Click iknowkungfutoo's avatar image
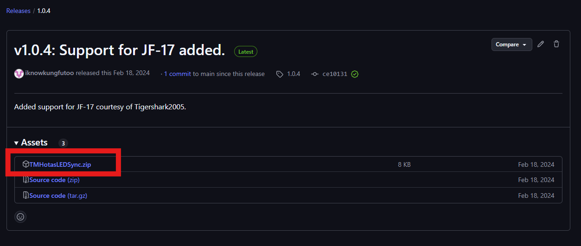The image size is (581, 246). [19, 74]
